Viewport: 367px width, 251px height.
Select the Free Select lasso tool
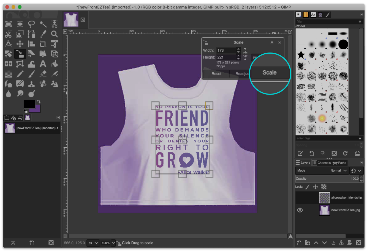click(x=31, y=24)
